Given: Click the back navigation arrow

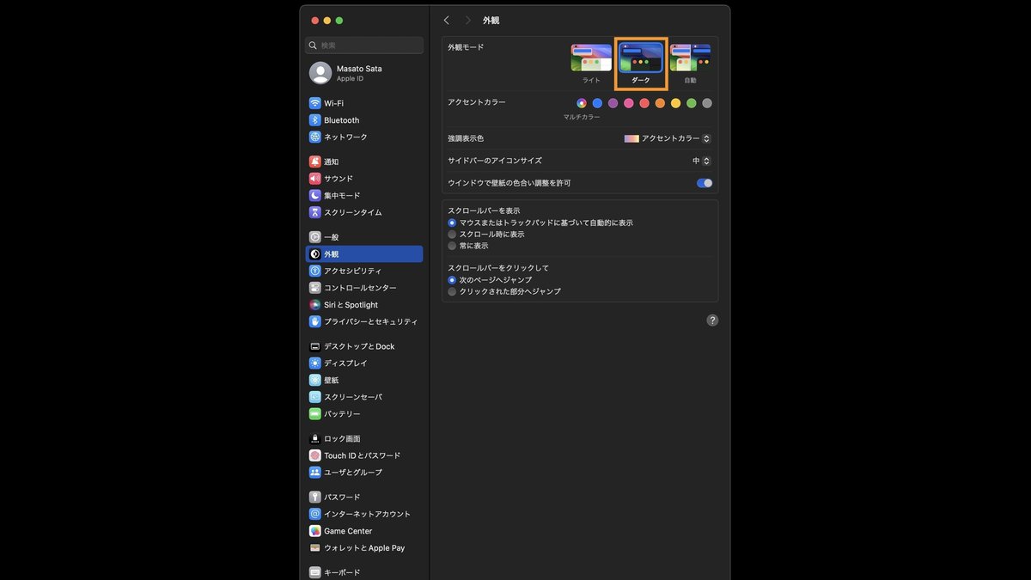Looking at the screenshot, I should pyautogui.click(x=446, y=19).
